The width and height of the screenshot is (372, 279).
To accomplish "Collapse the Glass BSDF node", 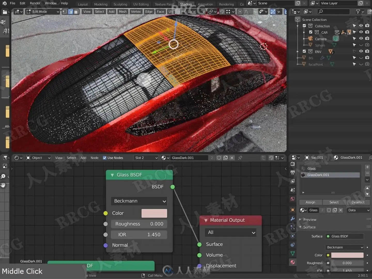I will [112, 175].
